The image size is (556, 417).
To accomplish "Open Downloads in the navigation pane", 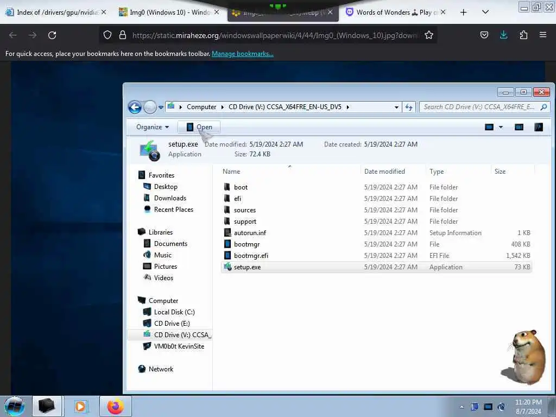I will click(x=170, y=198).
